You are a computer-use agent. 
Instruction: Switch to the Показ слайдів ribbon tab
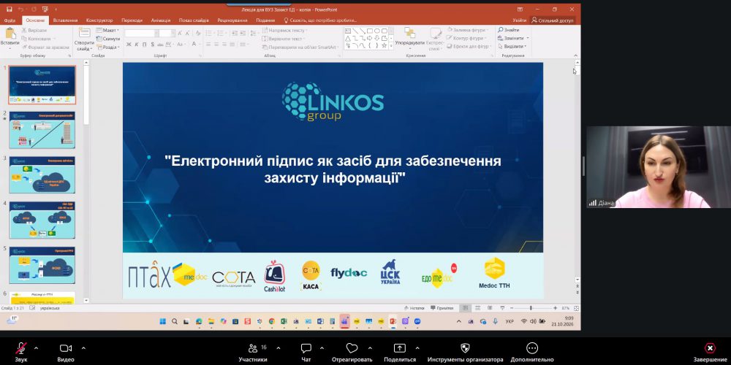[x=195, y=20]
